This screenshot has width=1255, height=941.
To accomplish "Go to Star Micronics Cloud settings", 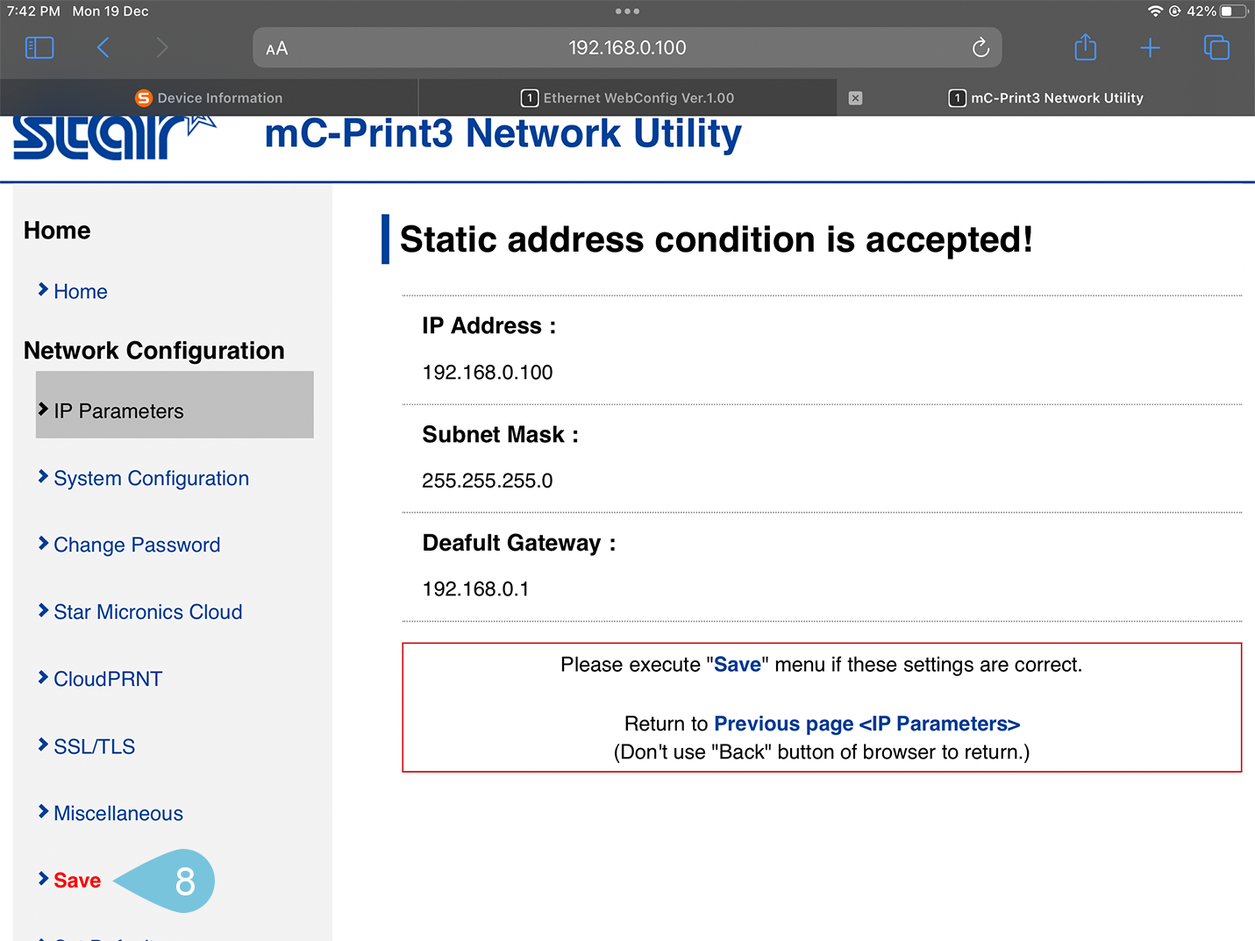I will [x=147, y=612].
